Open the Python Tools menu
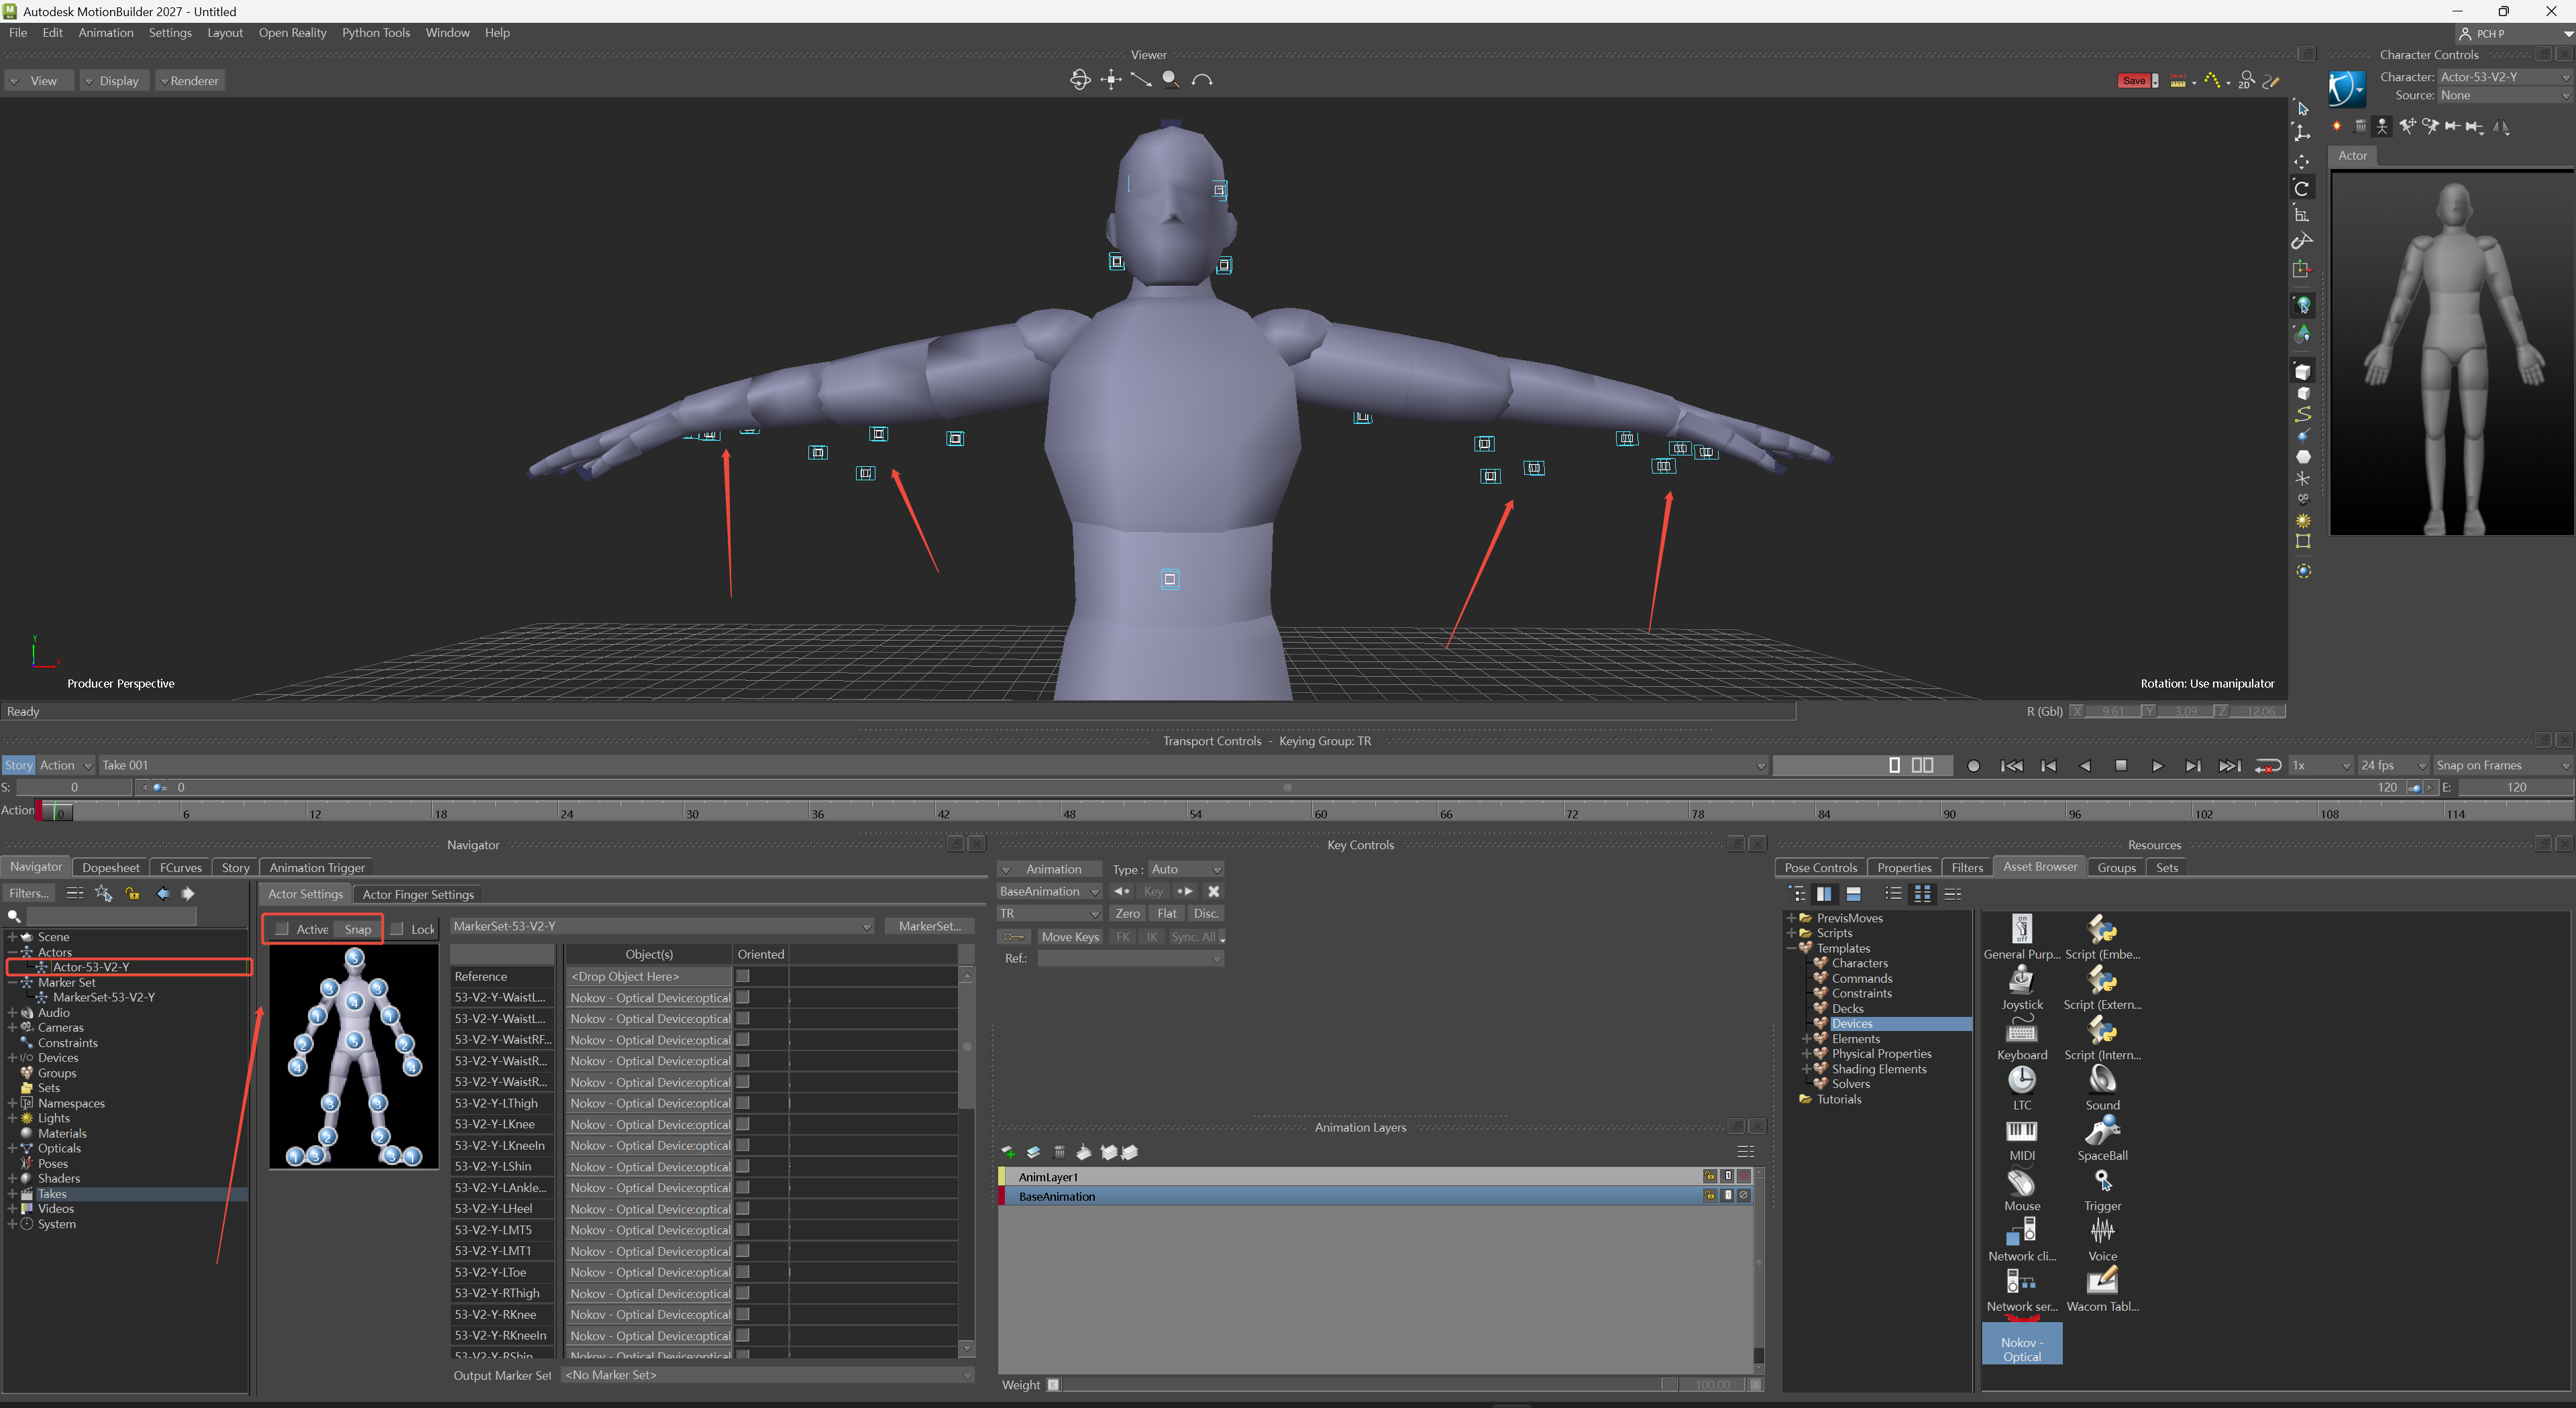Screen dimensions: 2576x1408 [376, 33]
